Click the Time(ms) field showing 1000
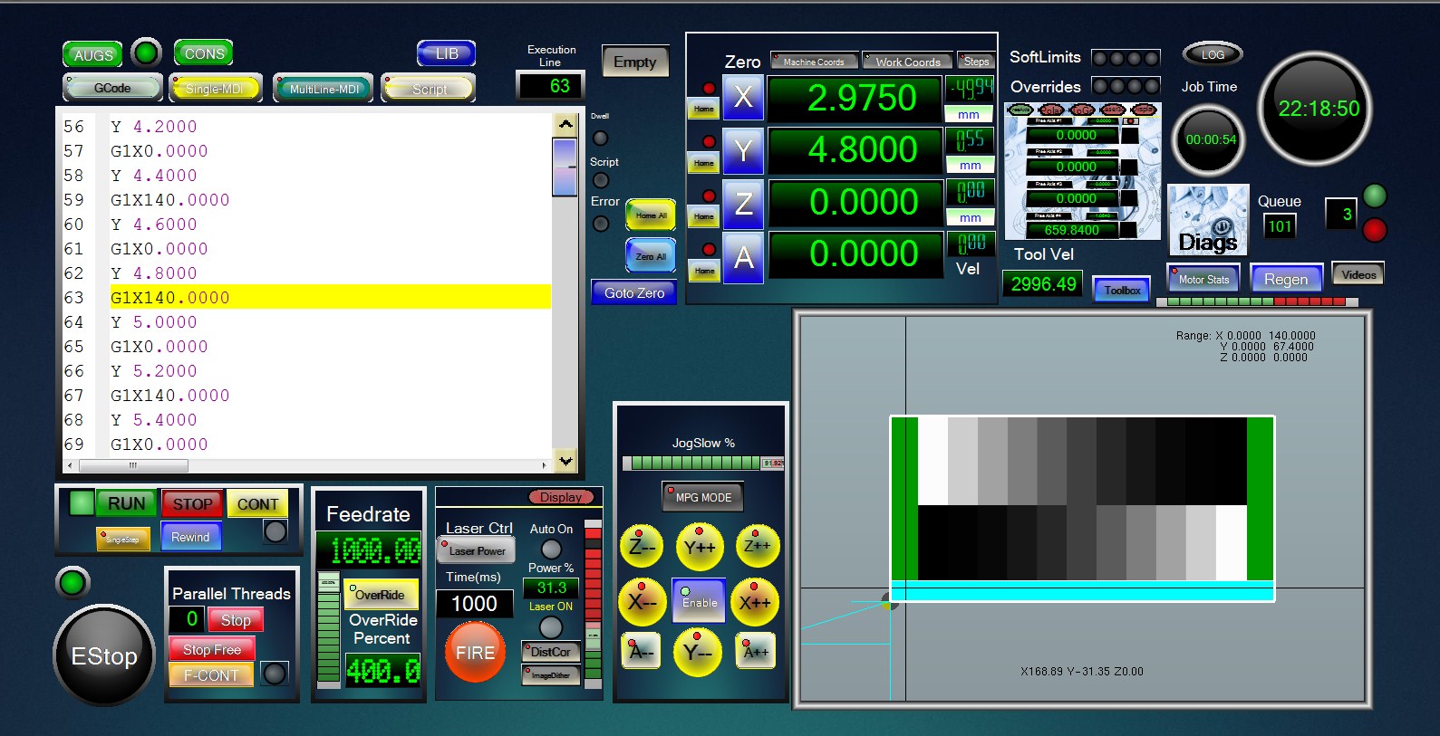This screenshot has height=736, width=1440. tap(474, 604)
